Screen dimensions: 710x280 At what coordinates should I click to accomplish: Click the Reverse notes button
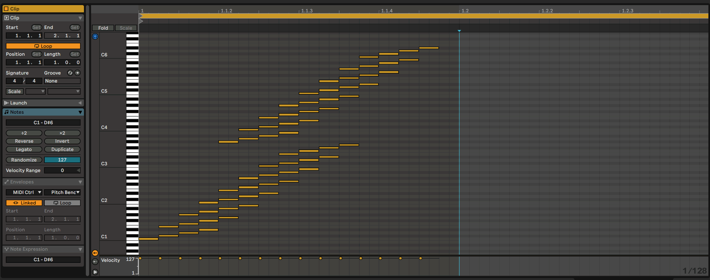[24, 141]
